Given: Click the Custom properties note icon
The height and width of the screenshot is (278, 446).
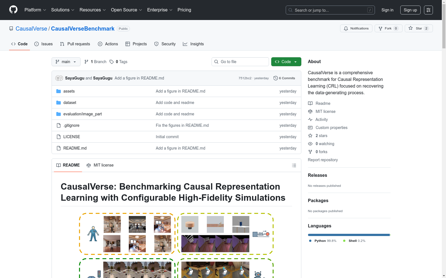Looking at the screenshot, I should 310,128.
